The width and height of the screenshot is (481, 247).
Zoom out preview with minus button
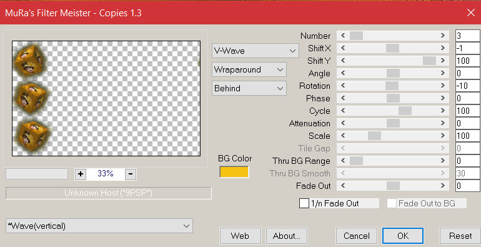point(131,174)
